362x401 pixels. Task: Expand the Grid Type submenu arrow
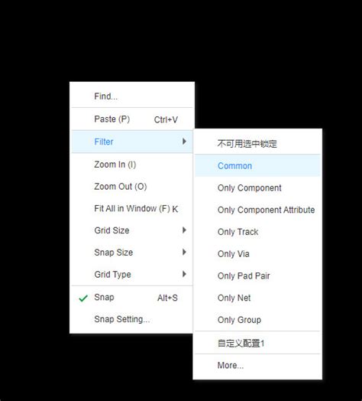[x=184, y=274]
